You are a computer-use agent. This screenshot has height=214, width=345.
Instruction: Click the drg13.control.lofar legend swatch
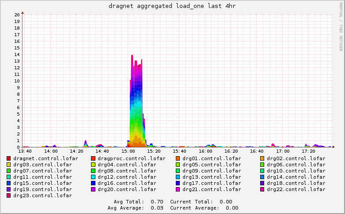pos(178,177)
